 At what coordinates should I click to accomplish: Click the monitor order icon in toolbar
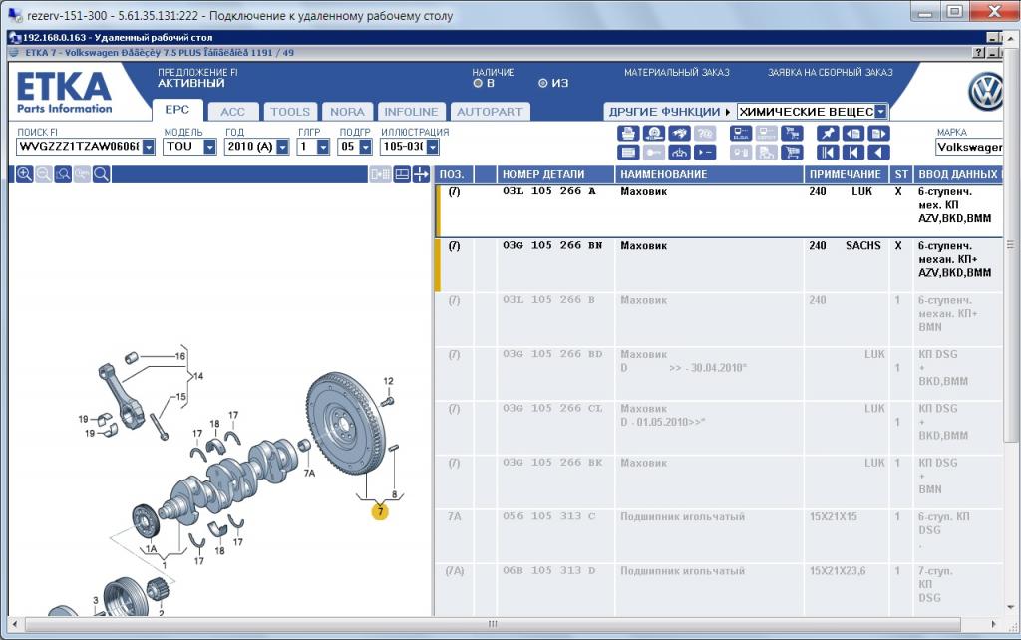pyautogui.click(x=741, y=134)
